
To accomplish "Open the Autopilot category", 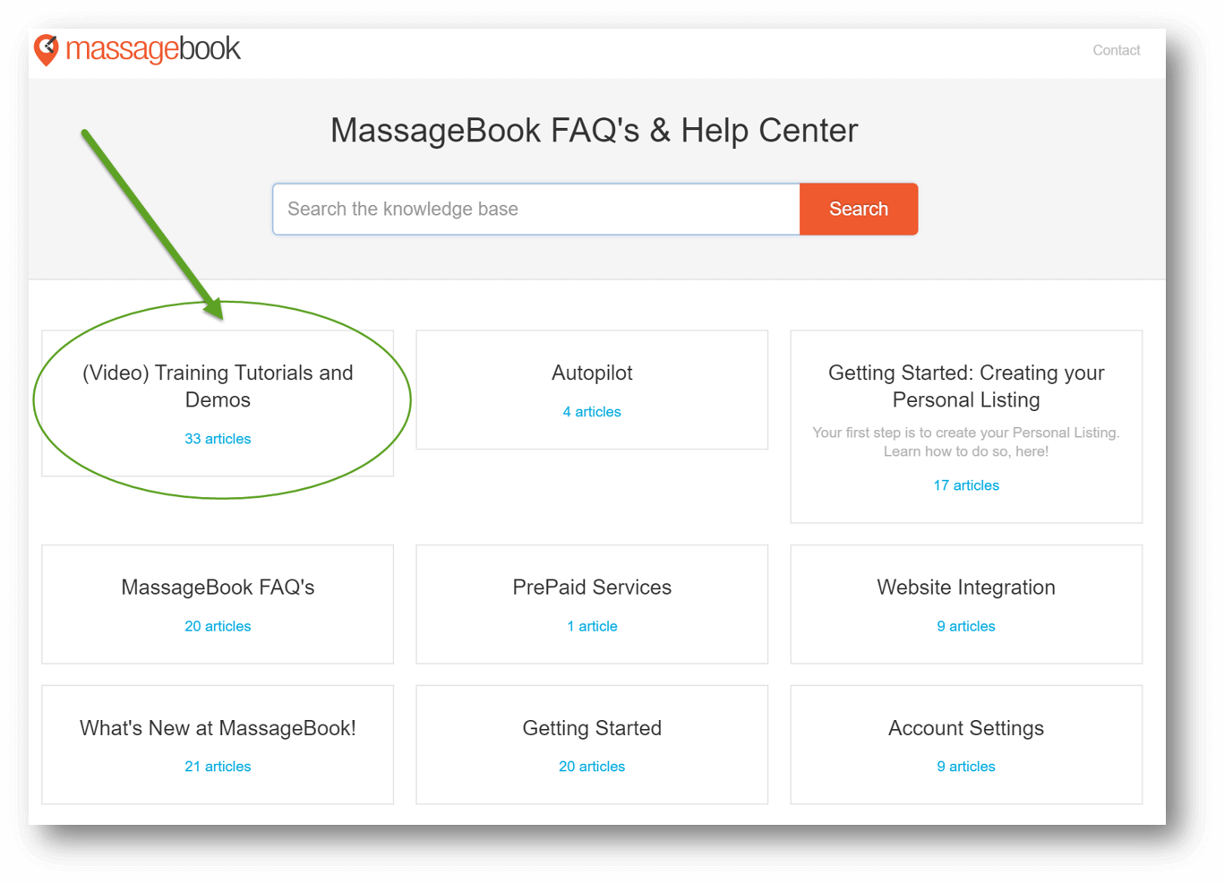I will point(592,373).
